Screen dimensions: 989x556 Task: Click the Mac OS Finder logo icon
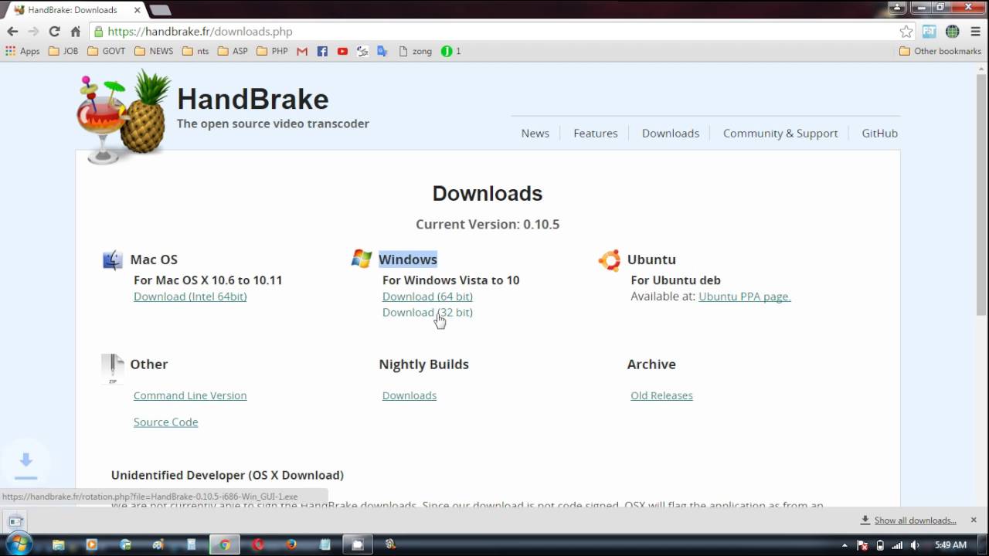pos(113,259)
